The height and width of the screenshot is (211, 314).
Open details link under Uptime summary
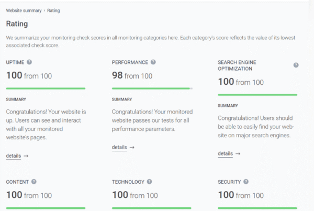click(x=14, y=156)
